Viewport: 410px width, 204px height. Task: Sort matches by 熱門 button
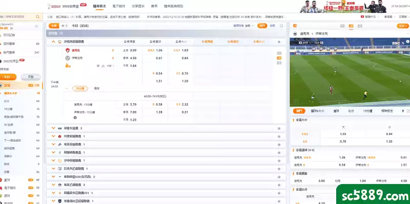262,26
